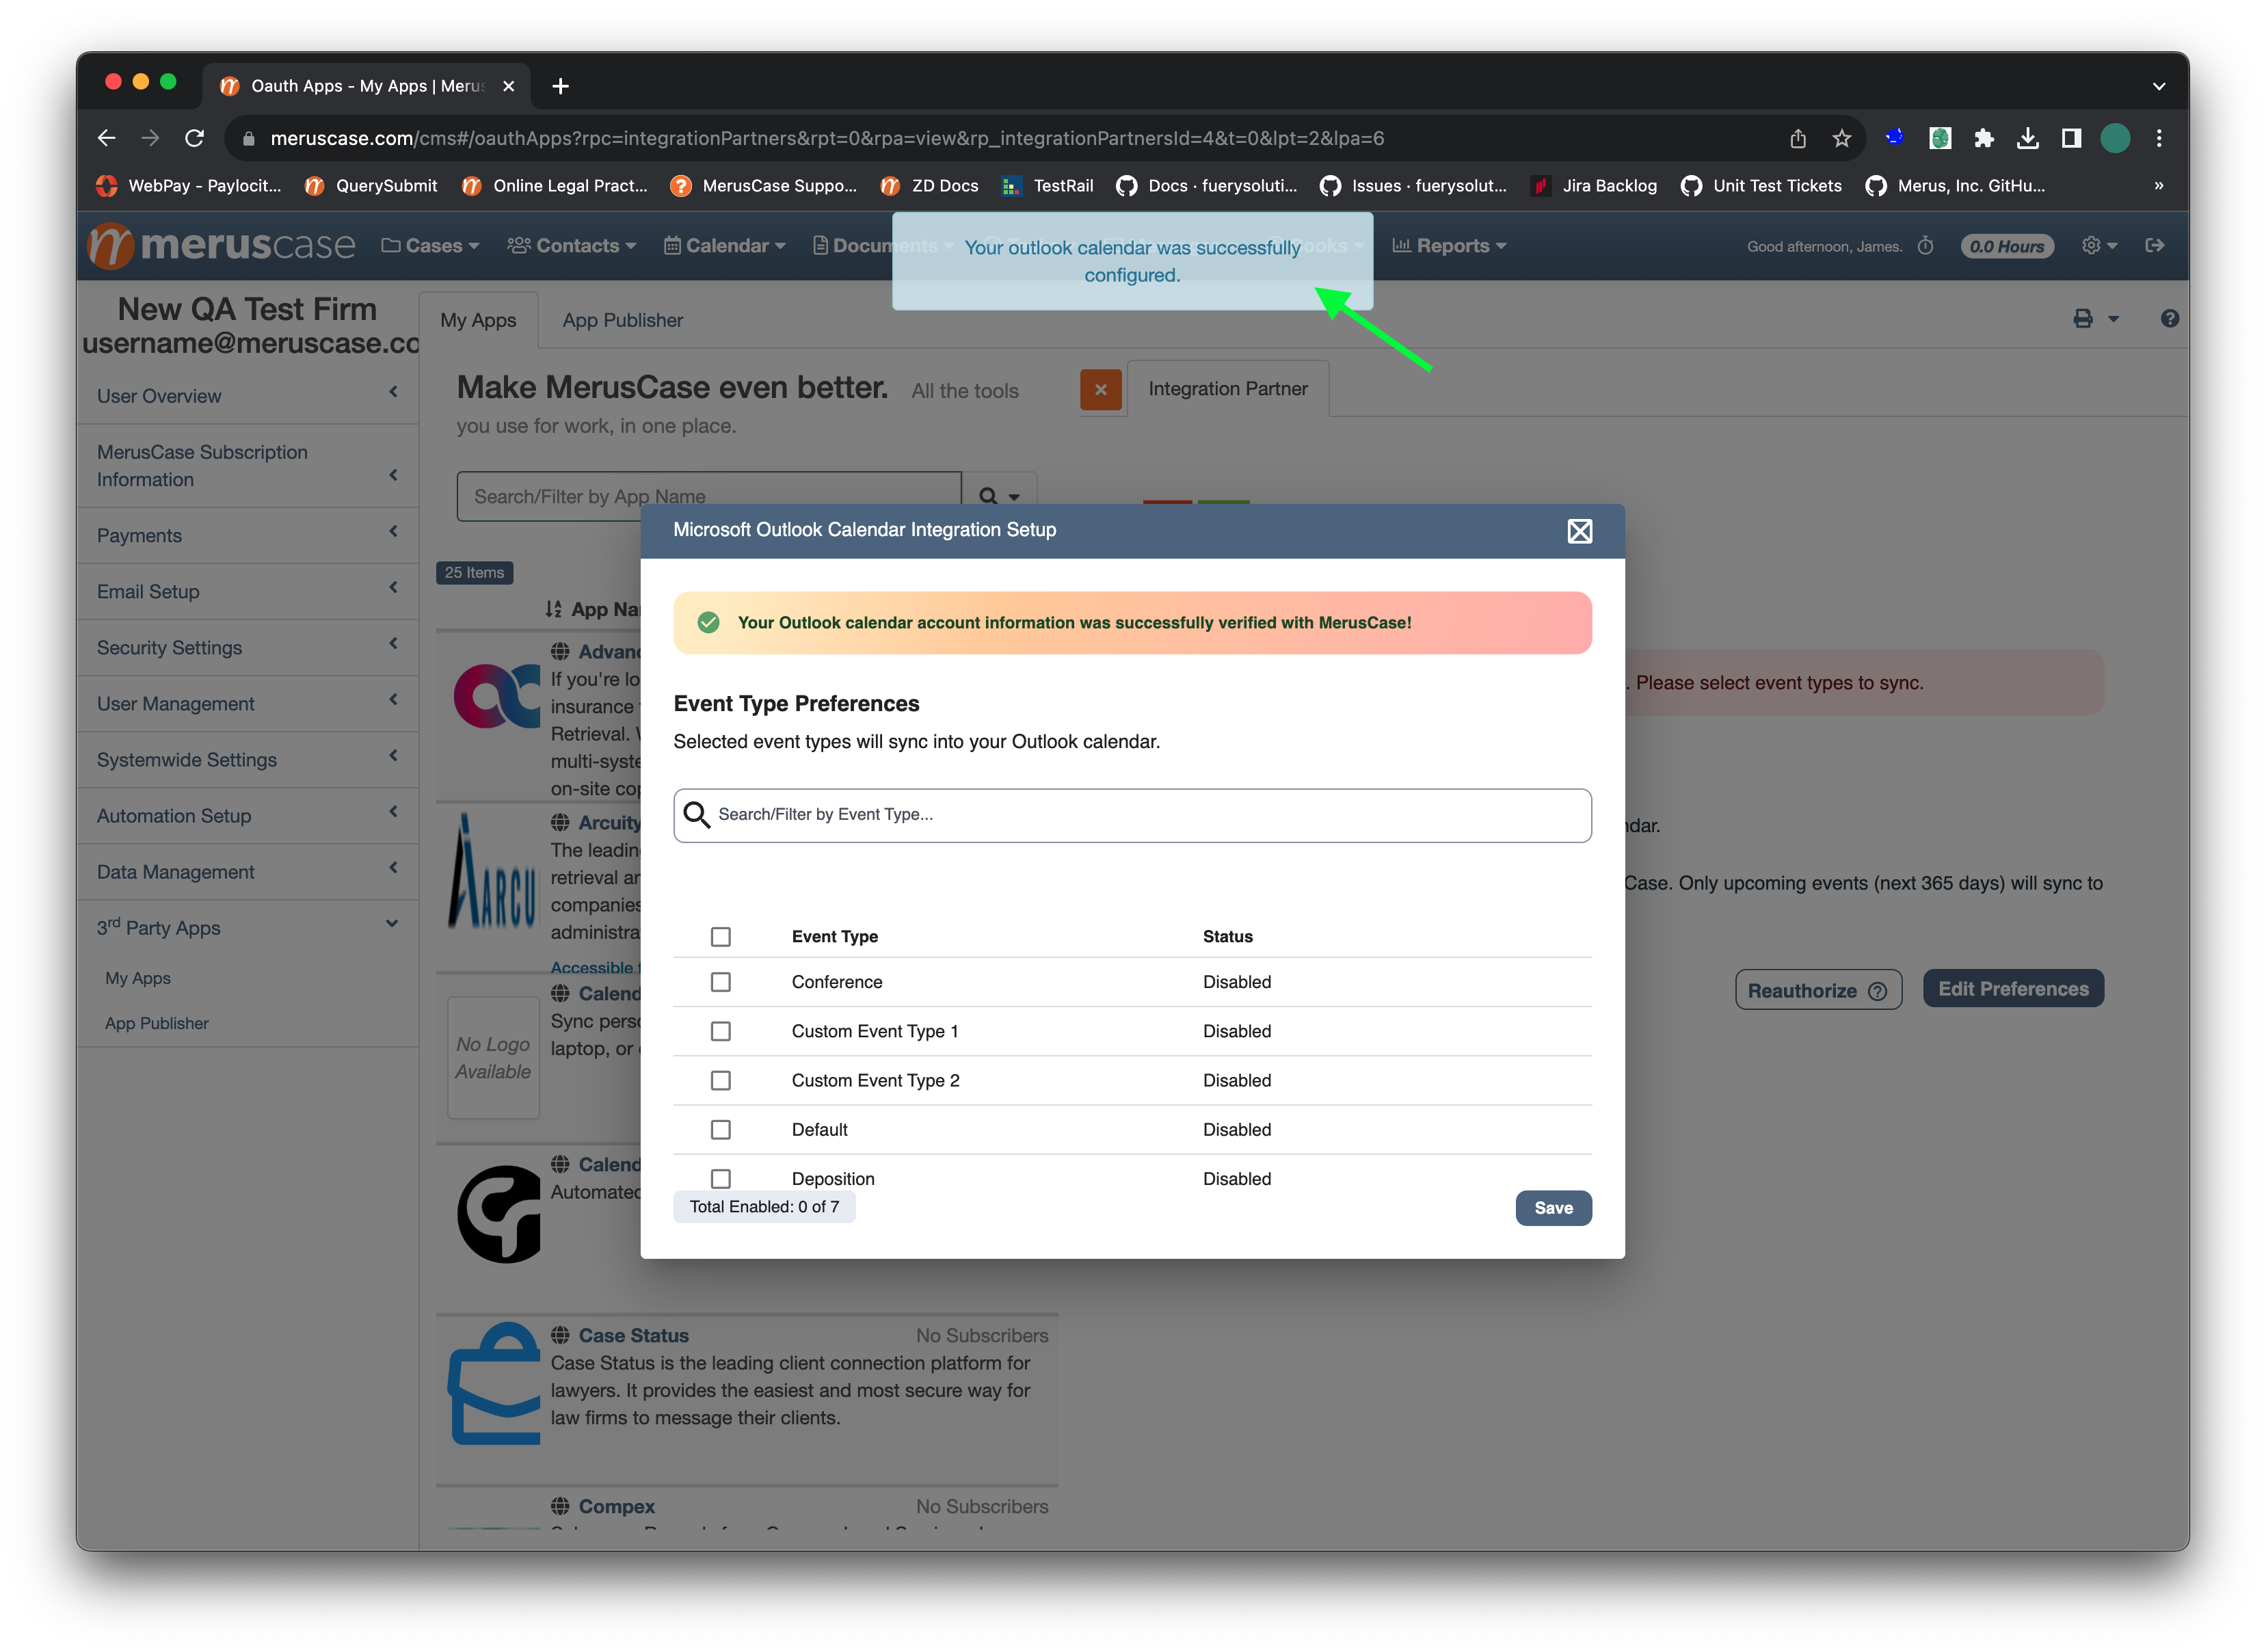Click the timer stopwatch icon
This screenshot has width=2266, height=1652.
pyautogui.click(x=1925, y=246)
